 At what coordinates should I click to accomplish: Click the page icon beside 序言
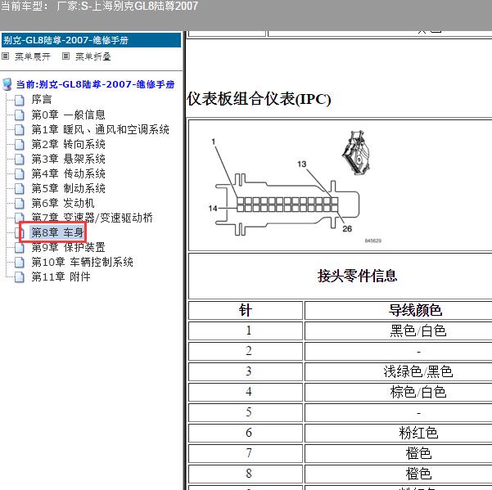[20, 101]
